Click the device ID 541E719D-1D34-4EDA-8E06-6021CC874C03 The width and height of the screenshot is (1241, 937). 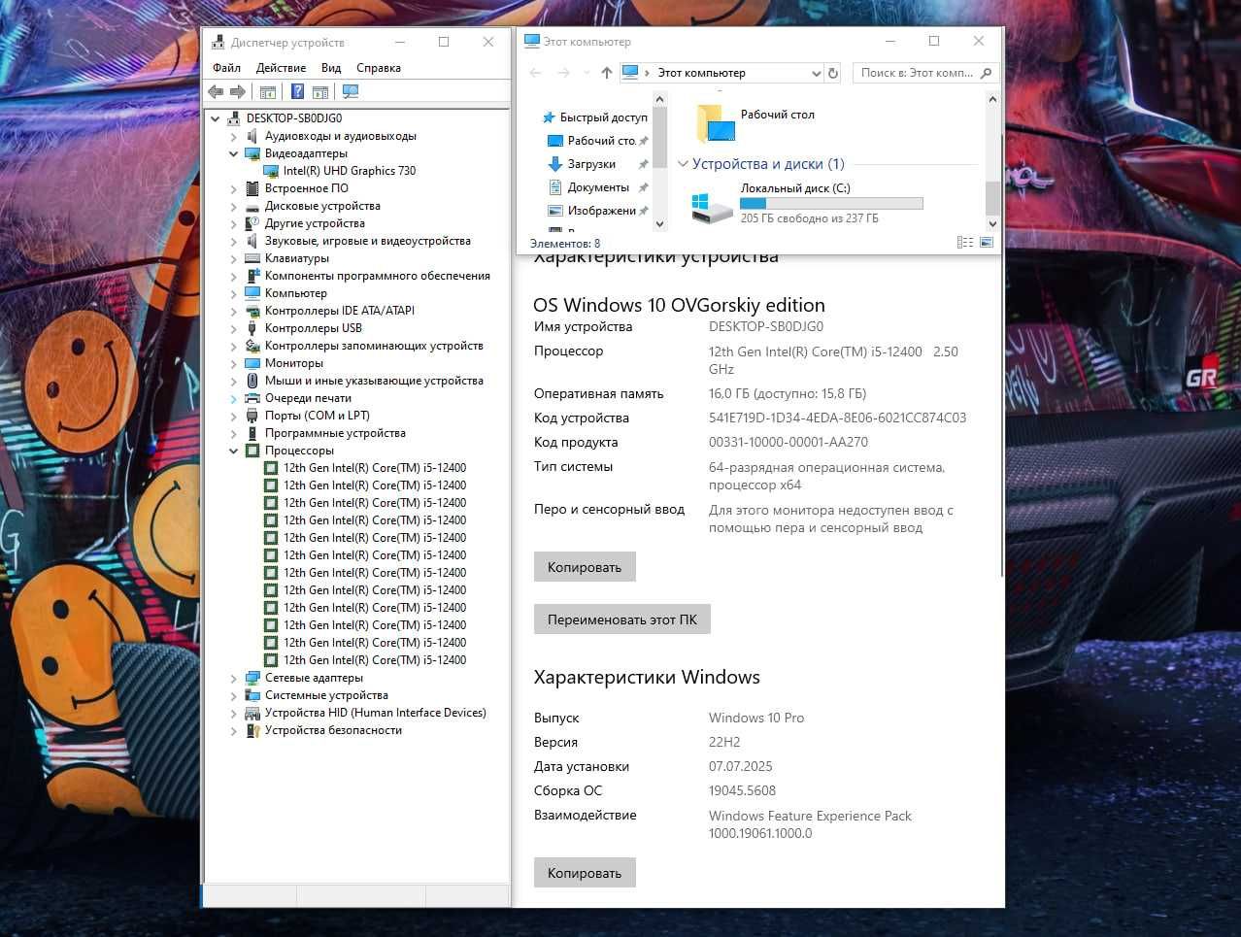[837, 418]
